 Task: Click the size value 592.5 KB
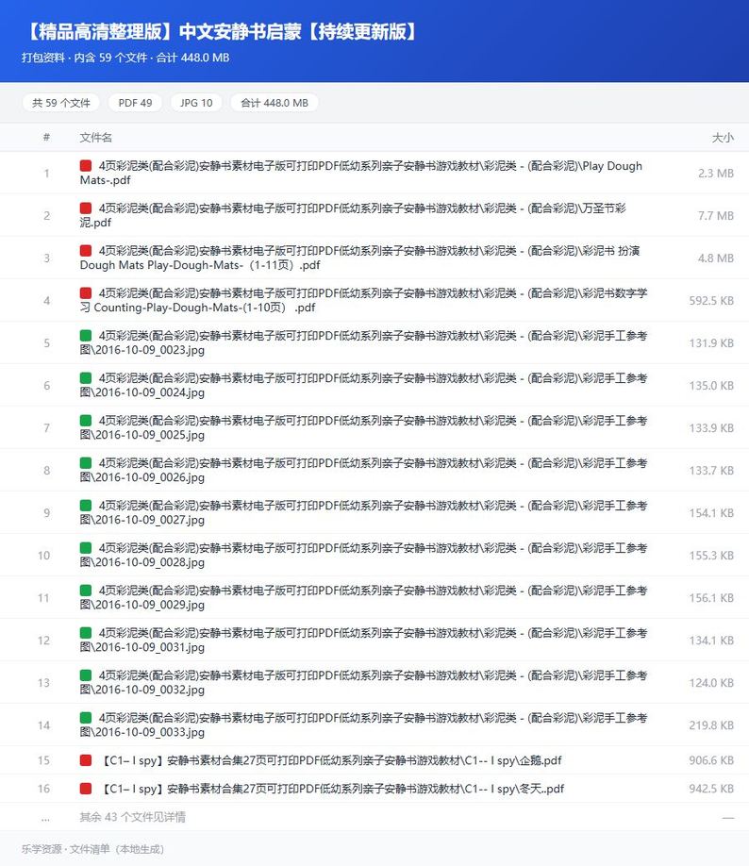coord(711,300)
